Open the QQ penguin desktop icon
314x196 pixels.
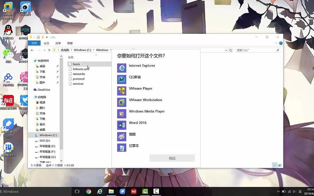(8, 32)
